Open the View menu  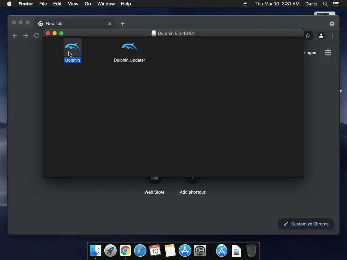pyautogui.click(x=73, y=4)
